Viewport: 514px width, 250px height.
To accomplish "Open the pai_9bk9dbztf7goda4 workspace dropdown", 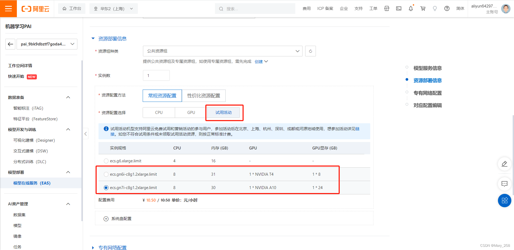I will pyautogui.click(x=47, y=44).
